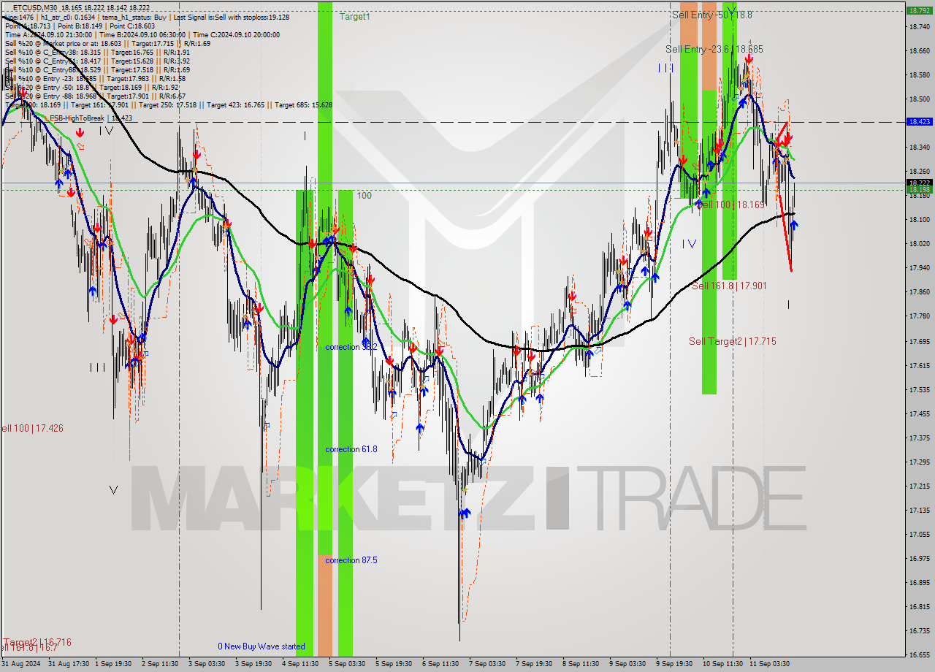Click the 16.655 price axis value

(918, 654)
